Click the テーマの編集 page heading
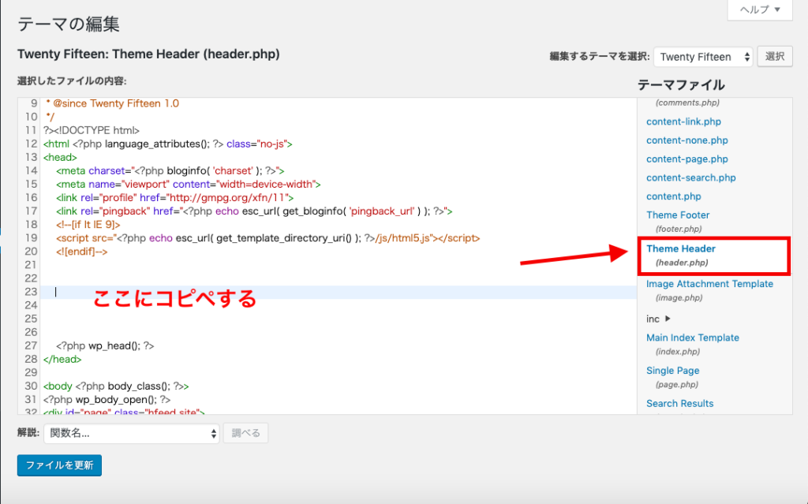Screen dimensions: 808x504 (69, 24)
